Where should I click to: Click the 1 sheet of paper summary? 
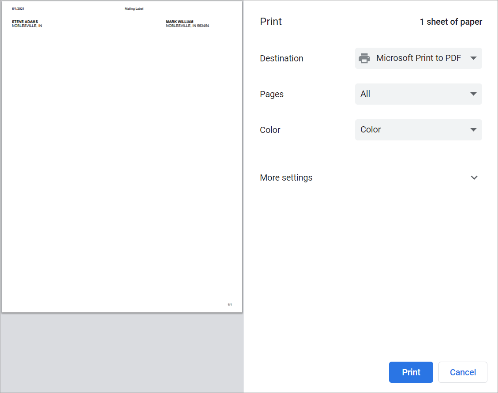pos(451,22)
